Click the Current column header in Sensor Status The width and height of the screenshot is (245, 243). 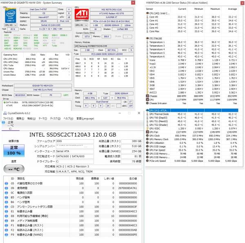[x=182, y=9]
